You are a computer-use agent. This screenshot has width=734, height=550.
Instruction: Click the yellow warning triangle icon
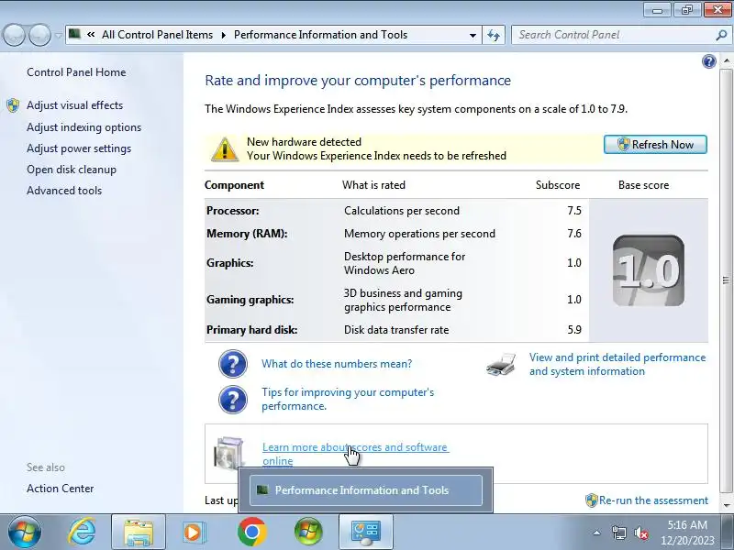[224, 149]
